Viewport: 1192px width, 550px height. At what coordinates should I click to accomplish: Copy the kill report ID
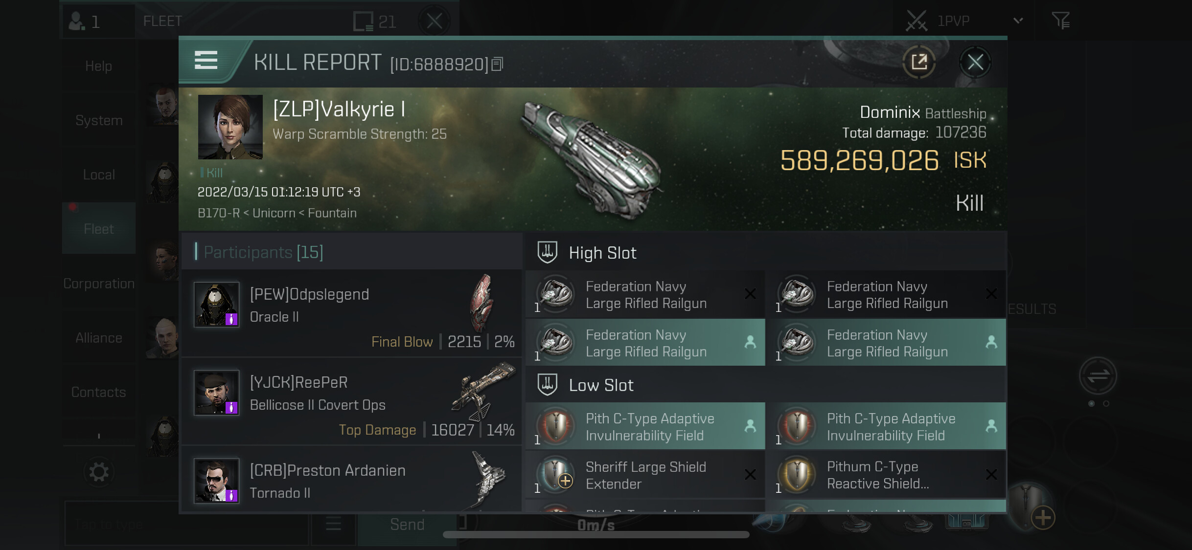(497, 64)
